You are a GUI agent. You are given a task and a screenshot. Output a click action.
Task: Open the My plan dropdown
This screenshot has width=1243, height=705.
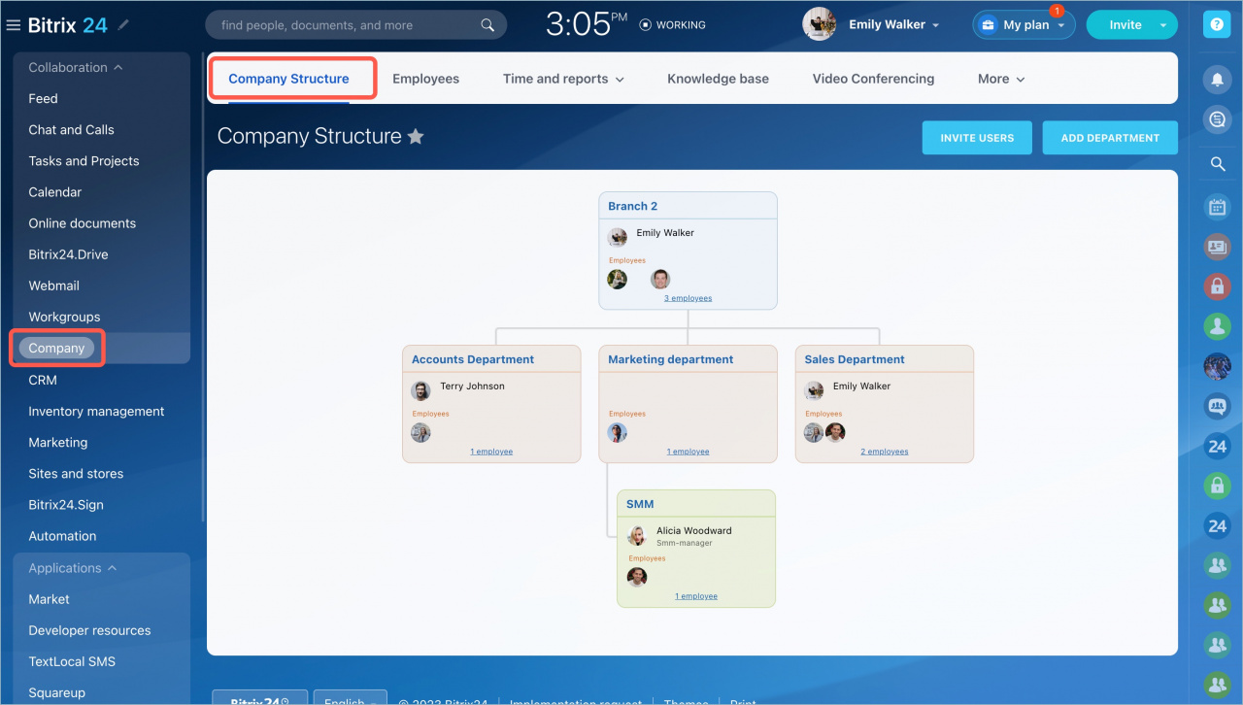click(x=1061, y=26)
